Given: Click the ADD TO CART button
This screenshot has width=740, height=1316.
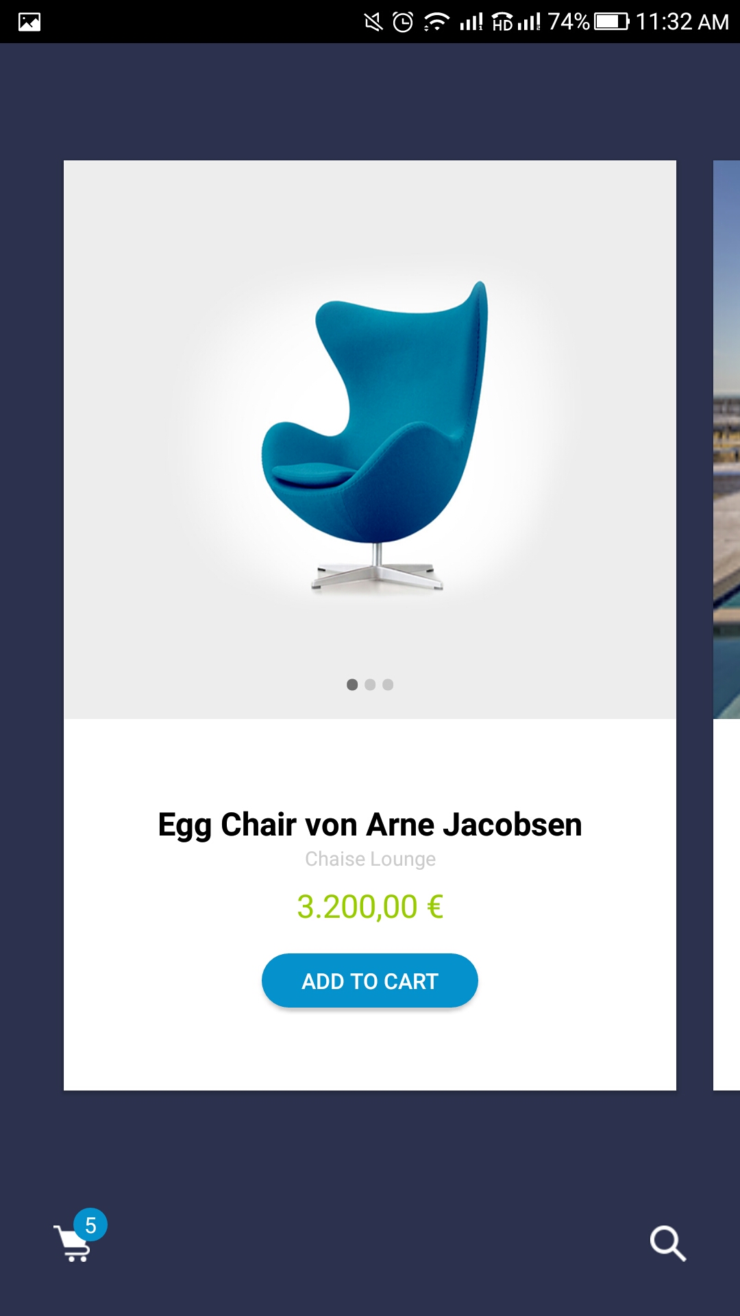Looking at the screenshot, I should tap(370, 981).
